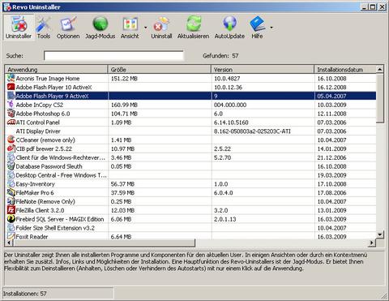
Task: Click the 12.11.2008 install date cell
Action: tap(331, 114)
